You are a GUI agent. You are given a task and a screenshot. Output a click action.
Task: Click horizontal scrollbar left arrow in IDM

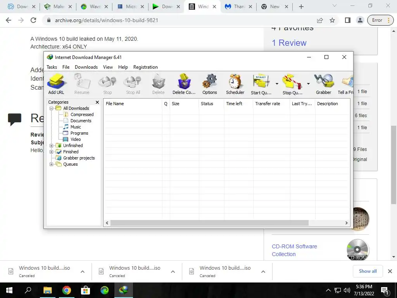[x=107, y=223]
